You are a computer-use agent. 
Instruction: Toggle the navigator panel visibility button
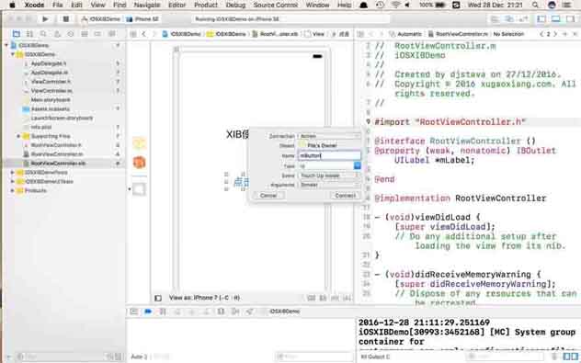[x=541, y=19]
